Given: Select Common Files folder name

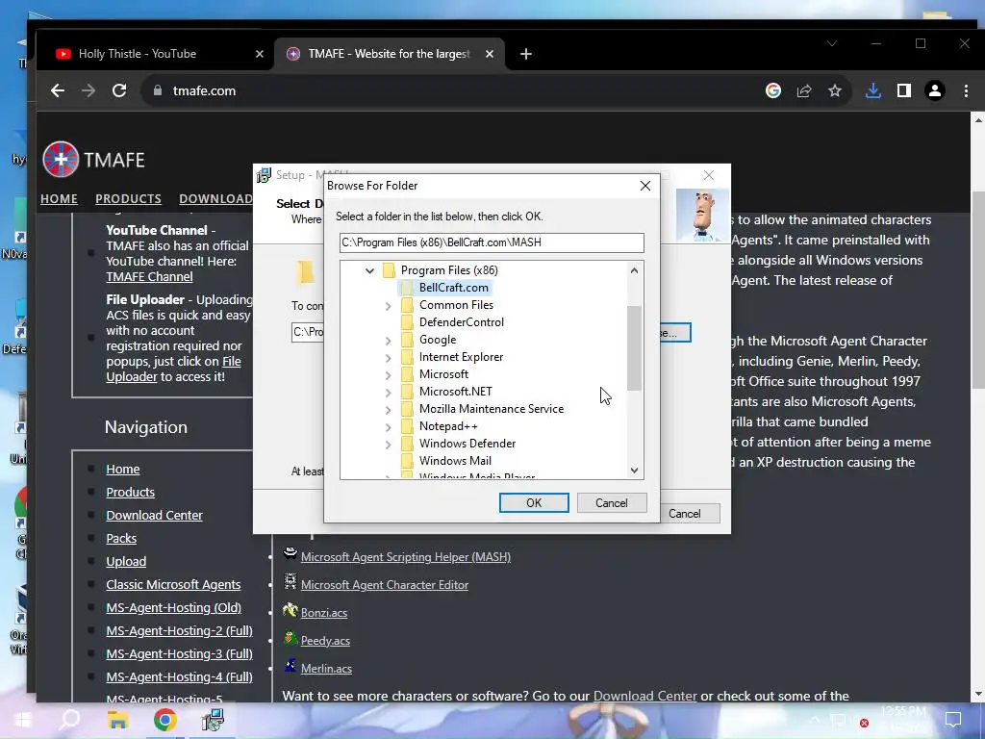Looking at the screenshot, I should click(456, 305).
